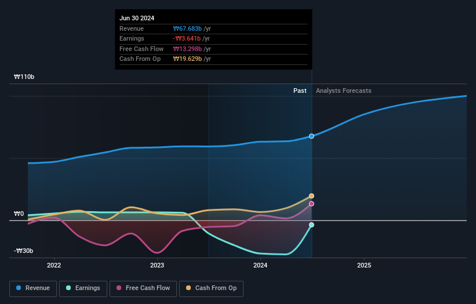
Task: Click the 2024 x-axis label
Action: (260, 265)
